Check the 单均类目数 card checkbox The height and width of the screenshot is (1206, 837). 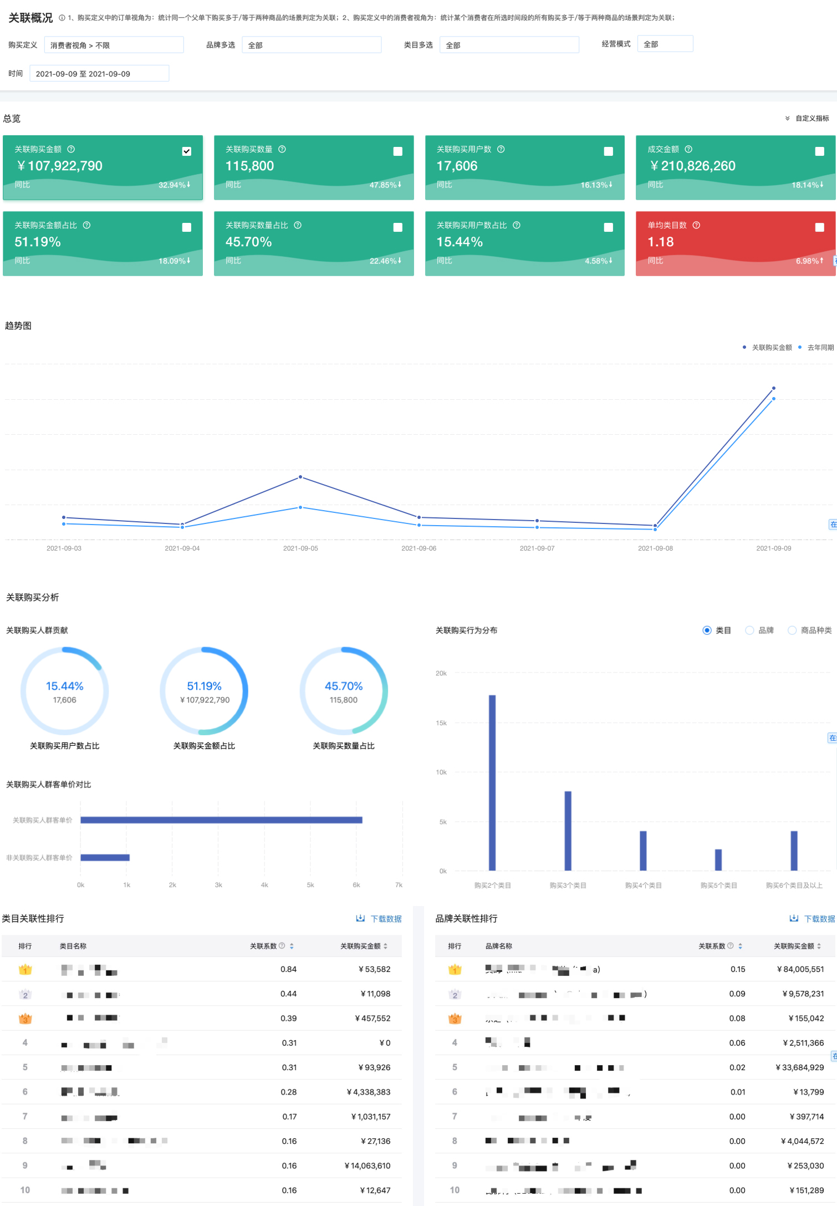pyautogui.click(x=819, y=227)
